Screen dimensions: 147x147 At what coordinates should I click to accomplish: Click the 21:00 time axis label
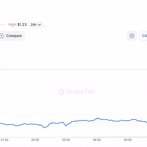point(4,140)
